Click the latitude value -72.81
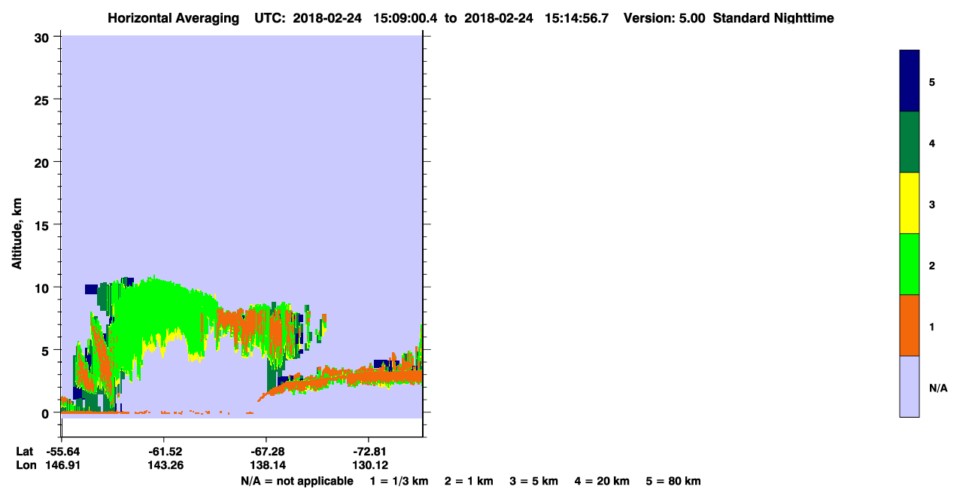 point(369,451)
